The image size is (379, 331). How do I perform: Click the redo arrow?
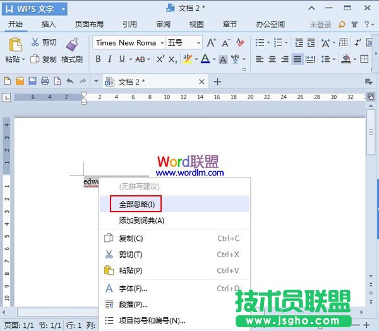[x=83, y=81]
